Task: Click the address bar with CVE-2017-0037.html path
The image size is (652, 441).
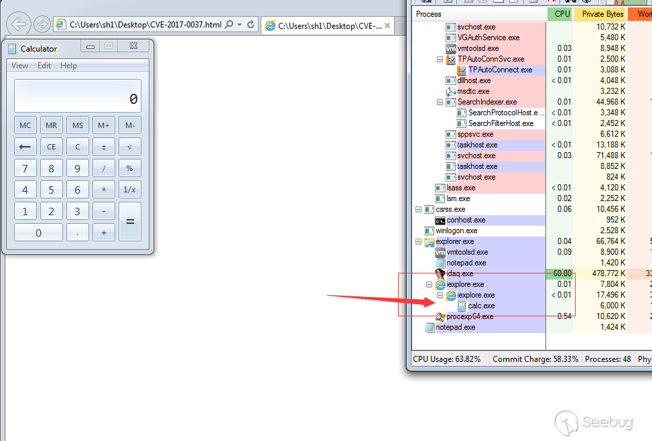Action: click(x=145, y=25)
